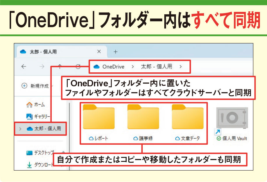Click the デスクトップ icon in the sidebar
267x182 pixels.
point(29,153)
